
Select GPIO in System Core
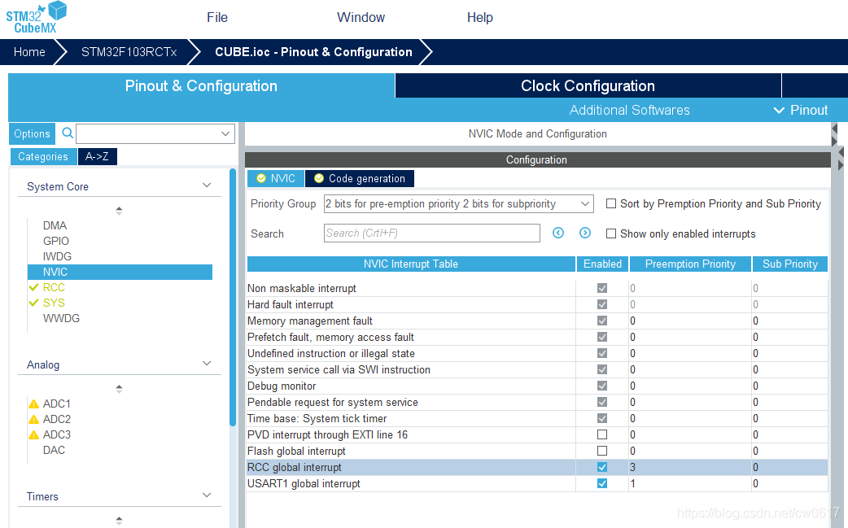[x=56, y=241]
